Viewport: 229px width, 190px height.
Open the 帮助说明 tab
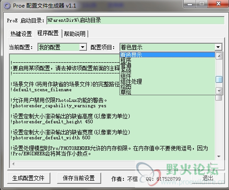point(75,34)
